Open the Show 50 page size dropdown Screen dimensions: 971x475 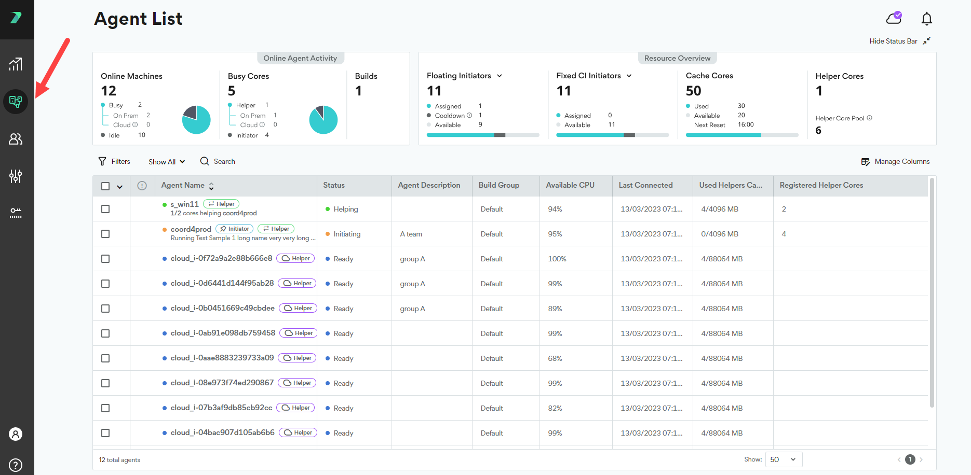pyautogui.click(x=784, y=459)
